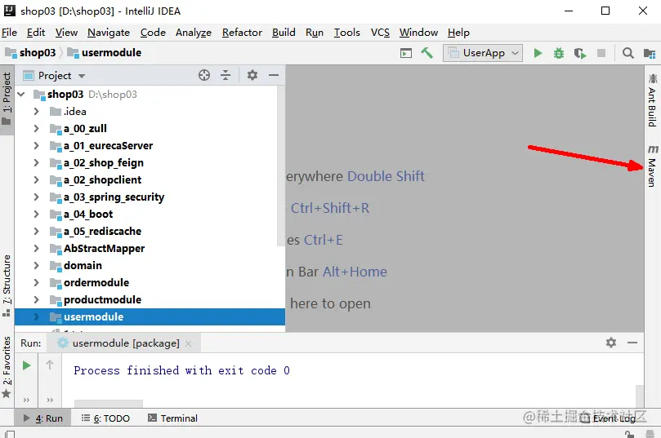Hide the Project panel with the minus icon
This screenshot has height=438, width=661.
click(x=274, y=75)
